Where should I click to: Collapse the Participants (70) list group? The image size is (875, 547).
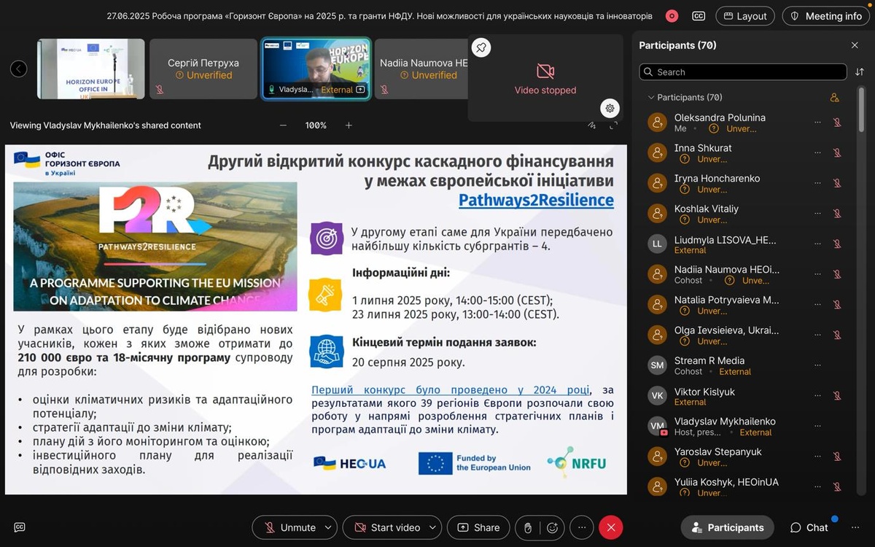tap(651, 98)
